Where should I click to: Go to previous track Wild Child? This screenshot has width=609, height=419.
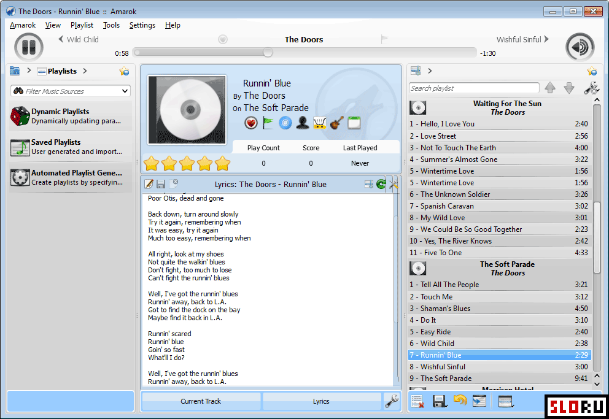pyautogui.click(x=79, y=40)
